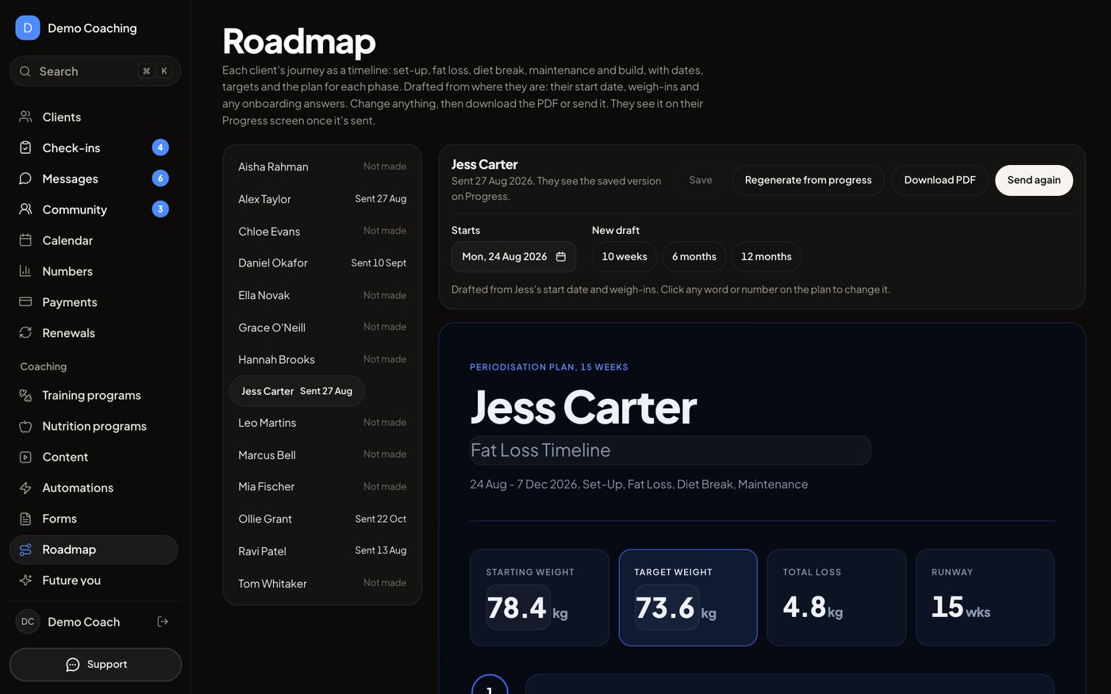Click the Automations lightning icon
Screen dimensions: 1111x694
pos(25,488)
